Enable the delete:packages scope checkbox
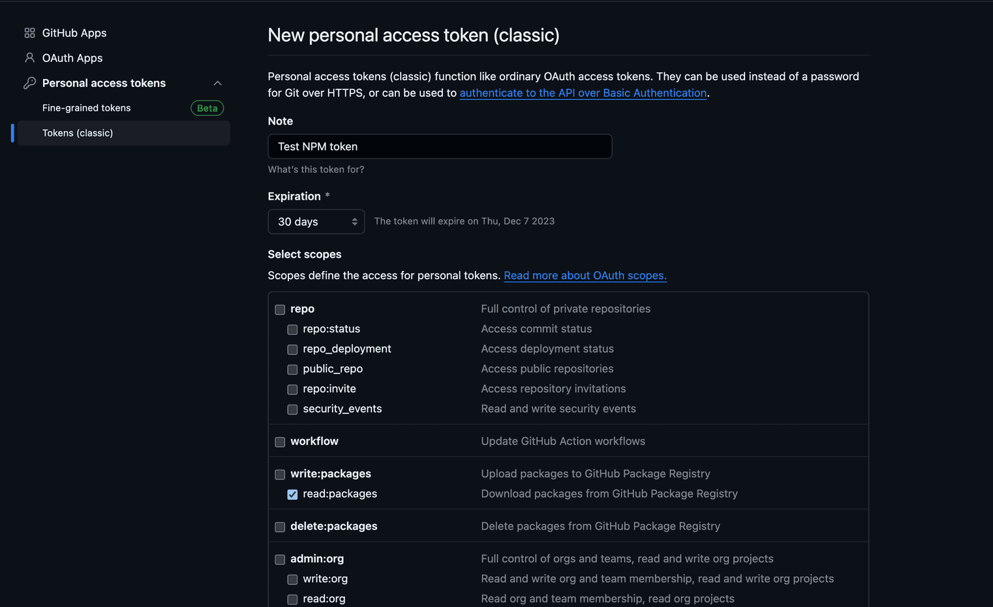 pyautogui.click(x=280, y=527)
